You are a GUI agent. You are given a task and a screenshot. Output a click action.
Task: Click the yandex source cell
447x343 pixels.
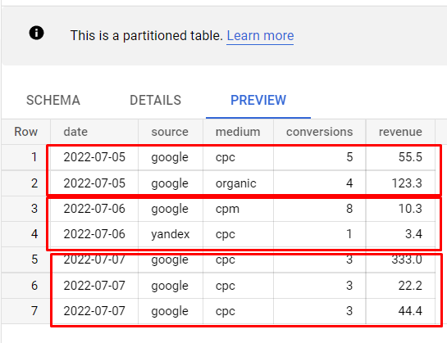(x=171, y=234)
